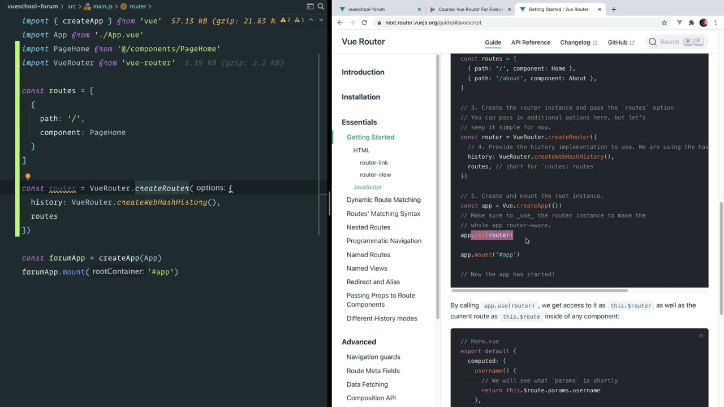The height and width of the screenshot is (407, 724).
Task: Click the docs Search box
Action: 675,42
